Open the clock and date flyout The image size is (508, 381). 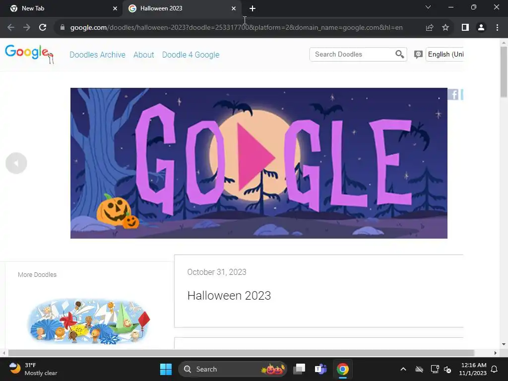pyautogui.click(x=473, y=369)
